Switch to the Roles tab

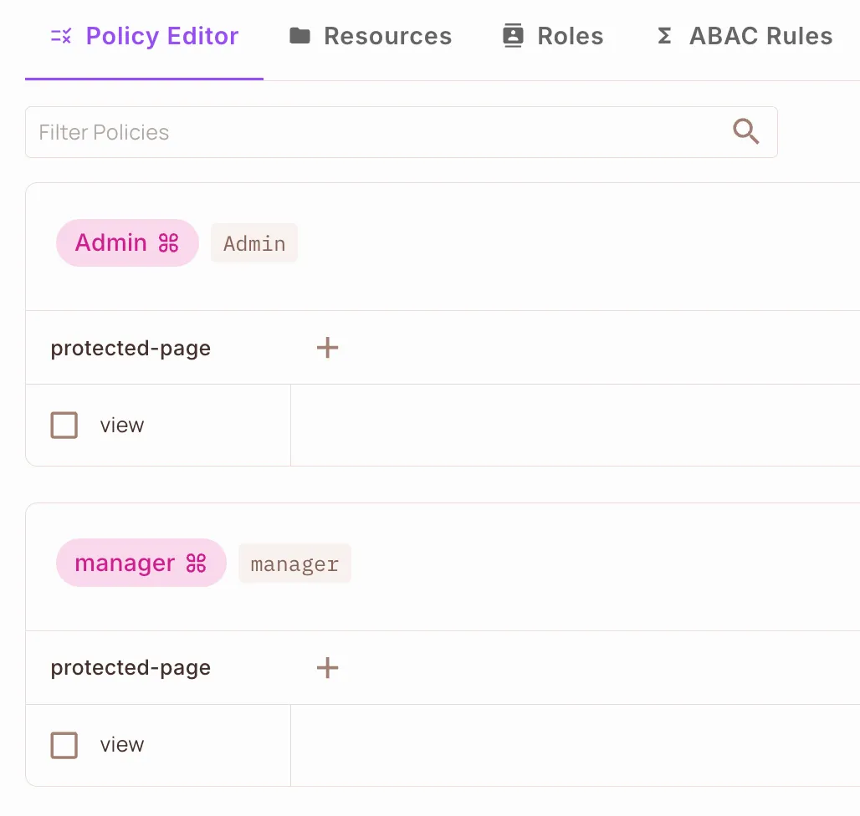click(x=570, y=36)
